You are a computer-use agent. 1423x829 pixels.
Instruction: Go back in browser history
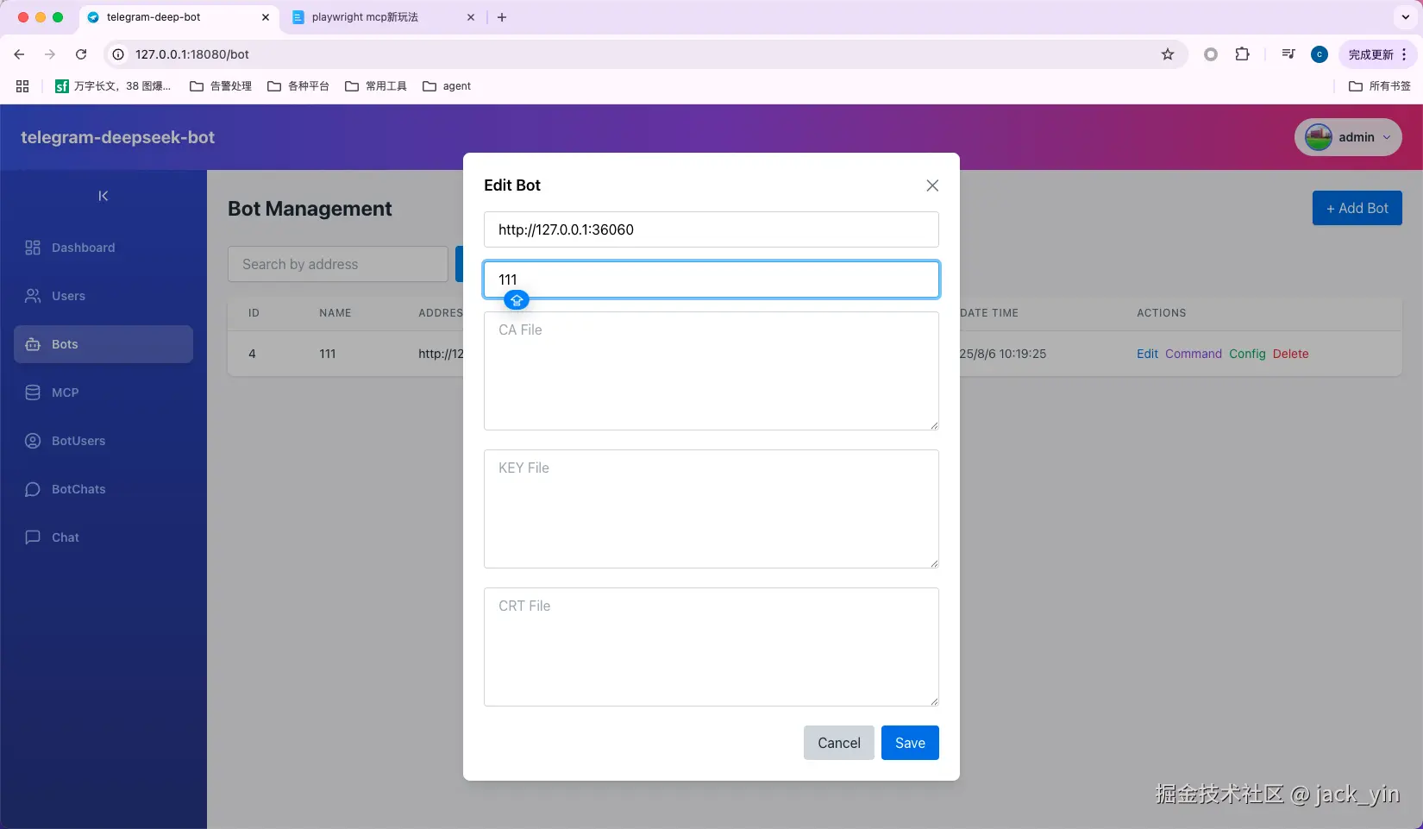(19, 54)
